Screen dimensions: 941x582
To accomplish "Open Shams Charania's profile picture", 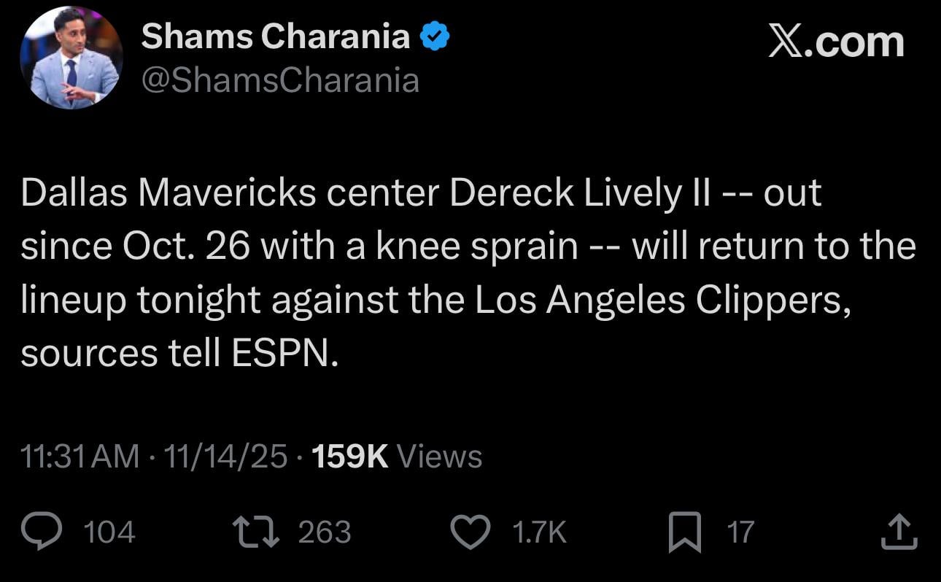I will pyautogui.click(x=71, y=58).
